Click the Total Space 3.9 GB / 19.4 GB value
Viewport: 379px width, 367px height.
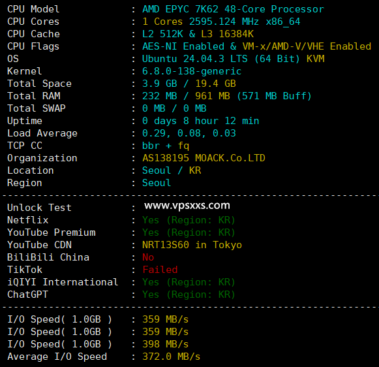click(189, 84)
